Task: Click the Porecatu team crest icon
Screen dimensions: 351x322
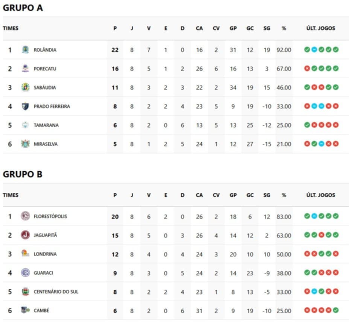Action: tap(25, 69)
